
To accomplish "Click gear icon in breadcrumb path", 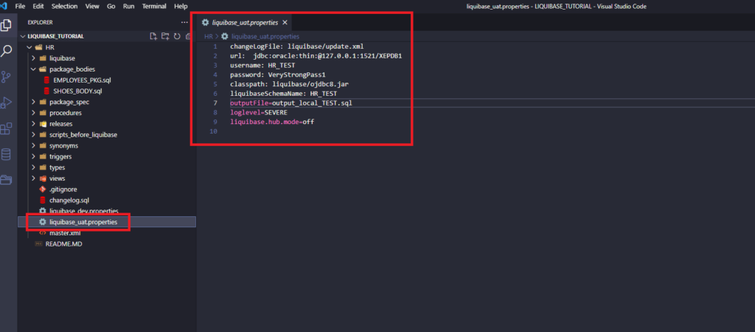I will point(224,36).
